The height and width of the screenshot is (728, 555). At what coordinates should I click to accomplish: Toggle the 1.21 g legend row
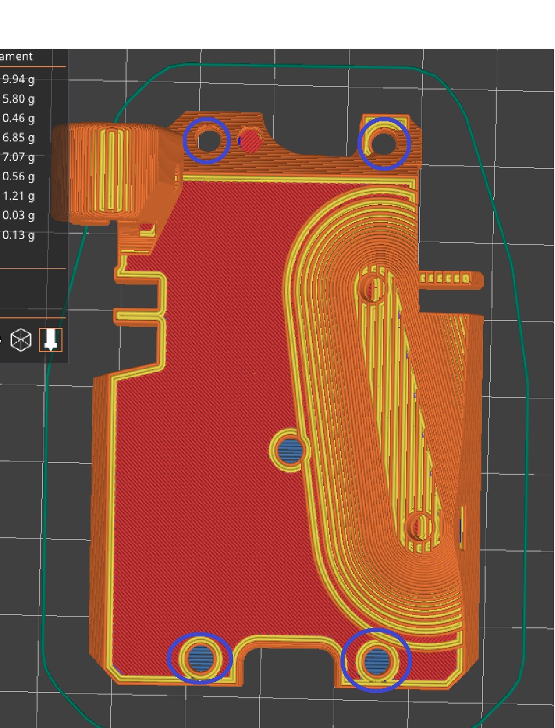(x=19, y=195)
